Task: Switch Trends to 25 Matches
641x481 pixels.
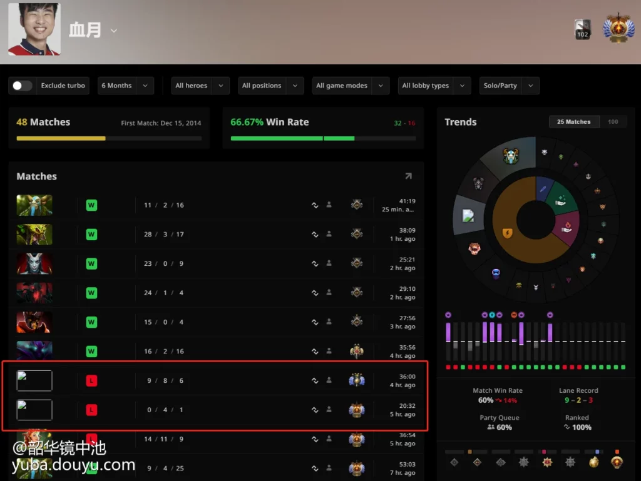Action: pyautogui.click(x=573, y=122)
